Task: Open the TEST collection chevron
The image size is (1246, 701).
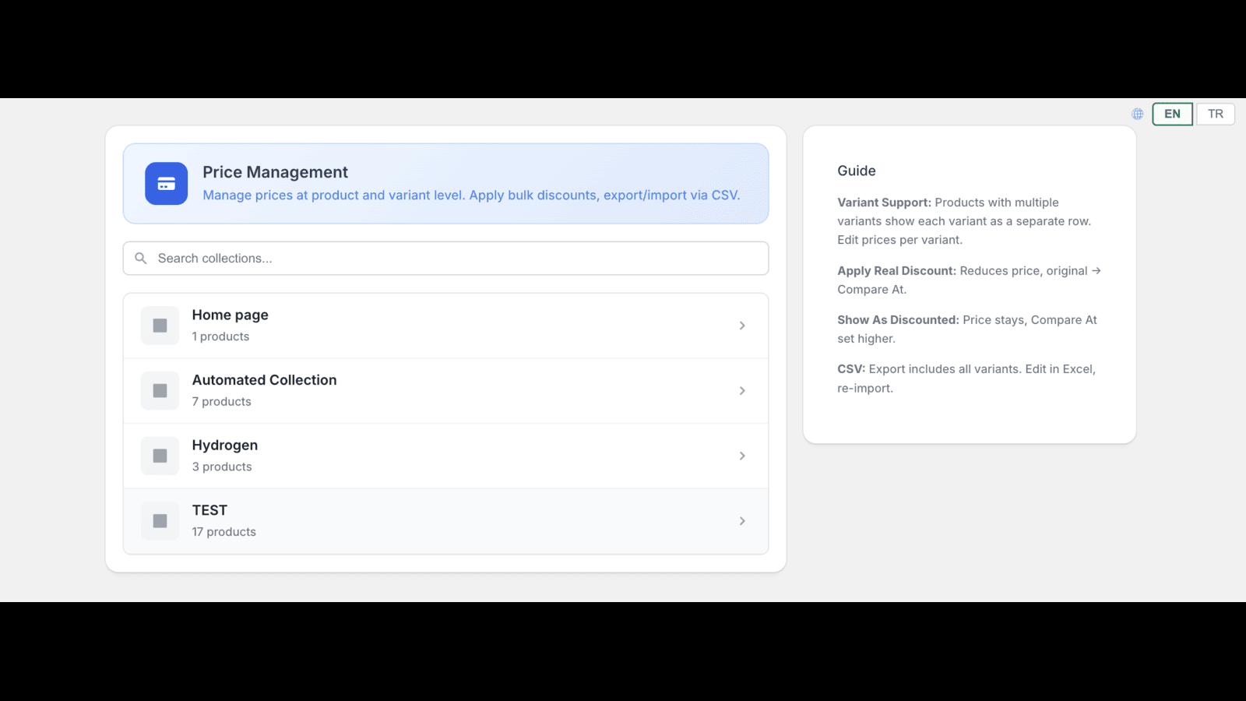Action: [x=742, y=521]
